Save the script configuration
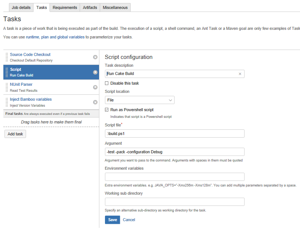The width and height of the screenshot is (300, 229). tap(112, 220)
